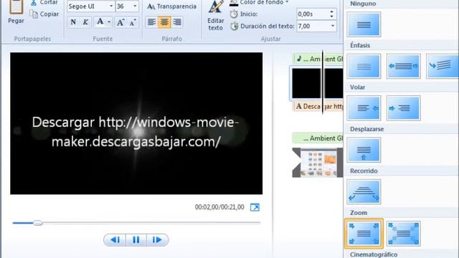Select first Énfasis fade text effect
The height and width of the screenshot is (258, 459).
click(364, 66)
